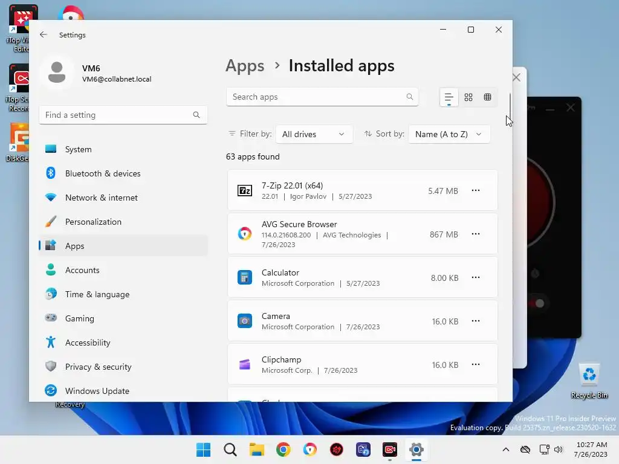This screenshot has height=464, width=619.
Task: Focus the Search apps field
Action: tap(322, 97)
